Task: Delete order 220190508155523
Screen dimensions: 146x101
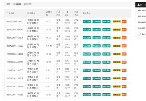Action: click(x=124, y=46)
